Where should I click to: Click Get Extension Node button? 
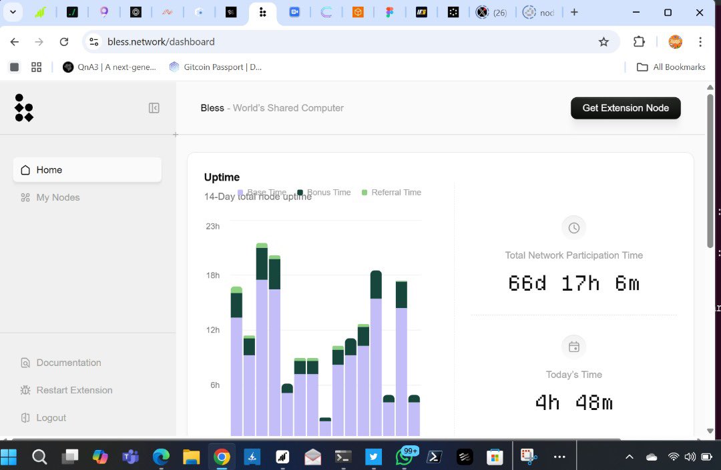pos(626,108)
